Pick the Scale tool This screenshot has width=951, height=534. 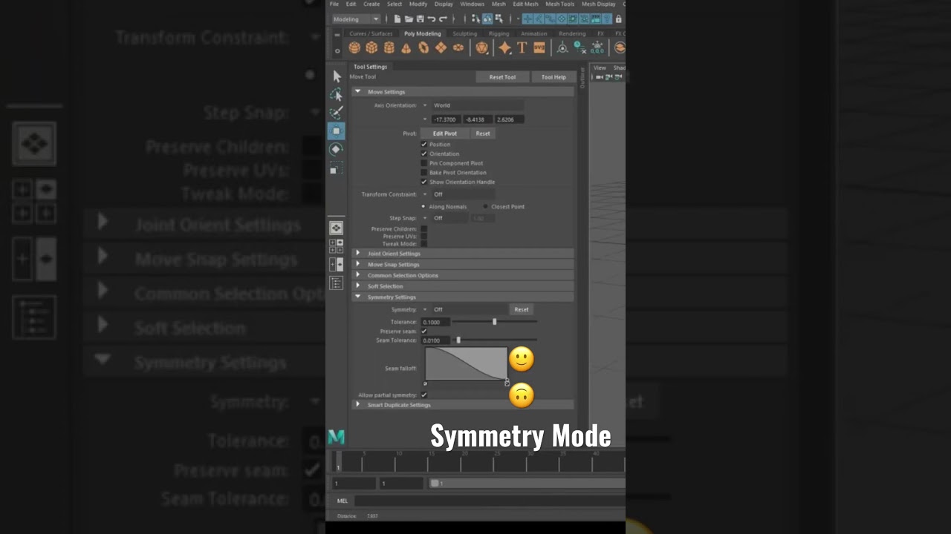[337, 168]
